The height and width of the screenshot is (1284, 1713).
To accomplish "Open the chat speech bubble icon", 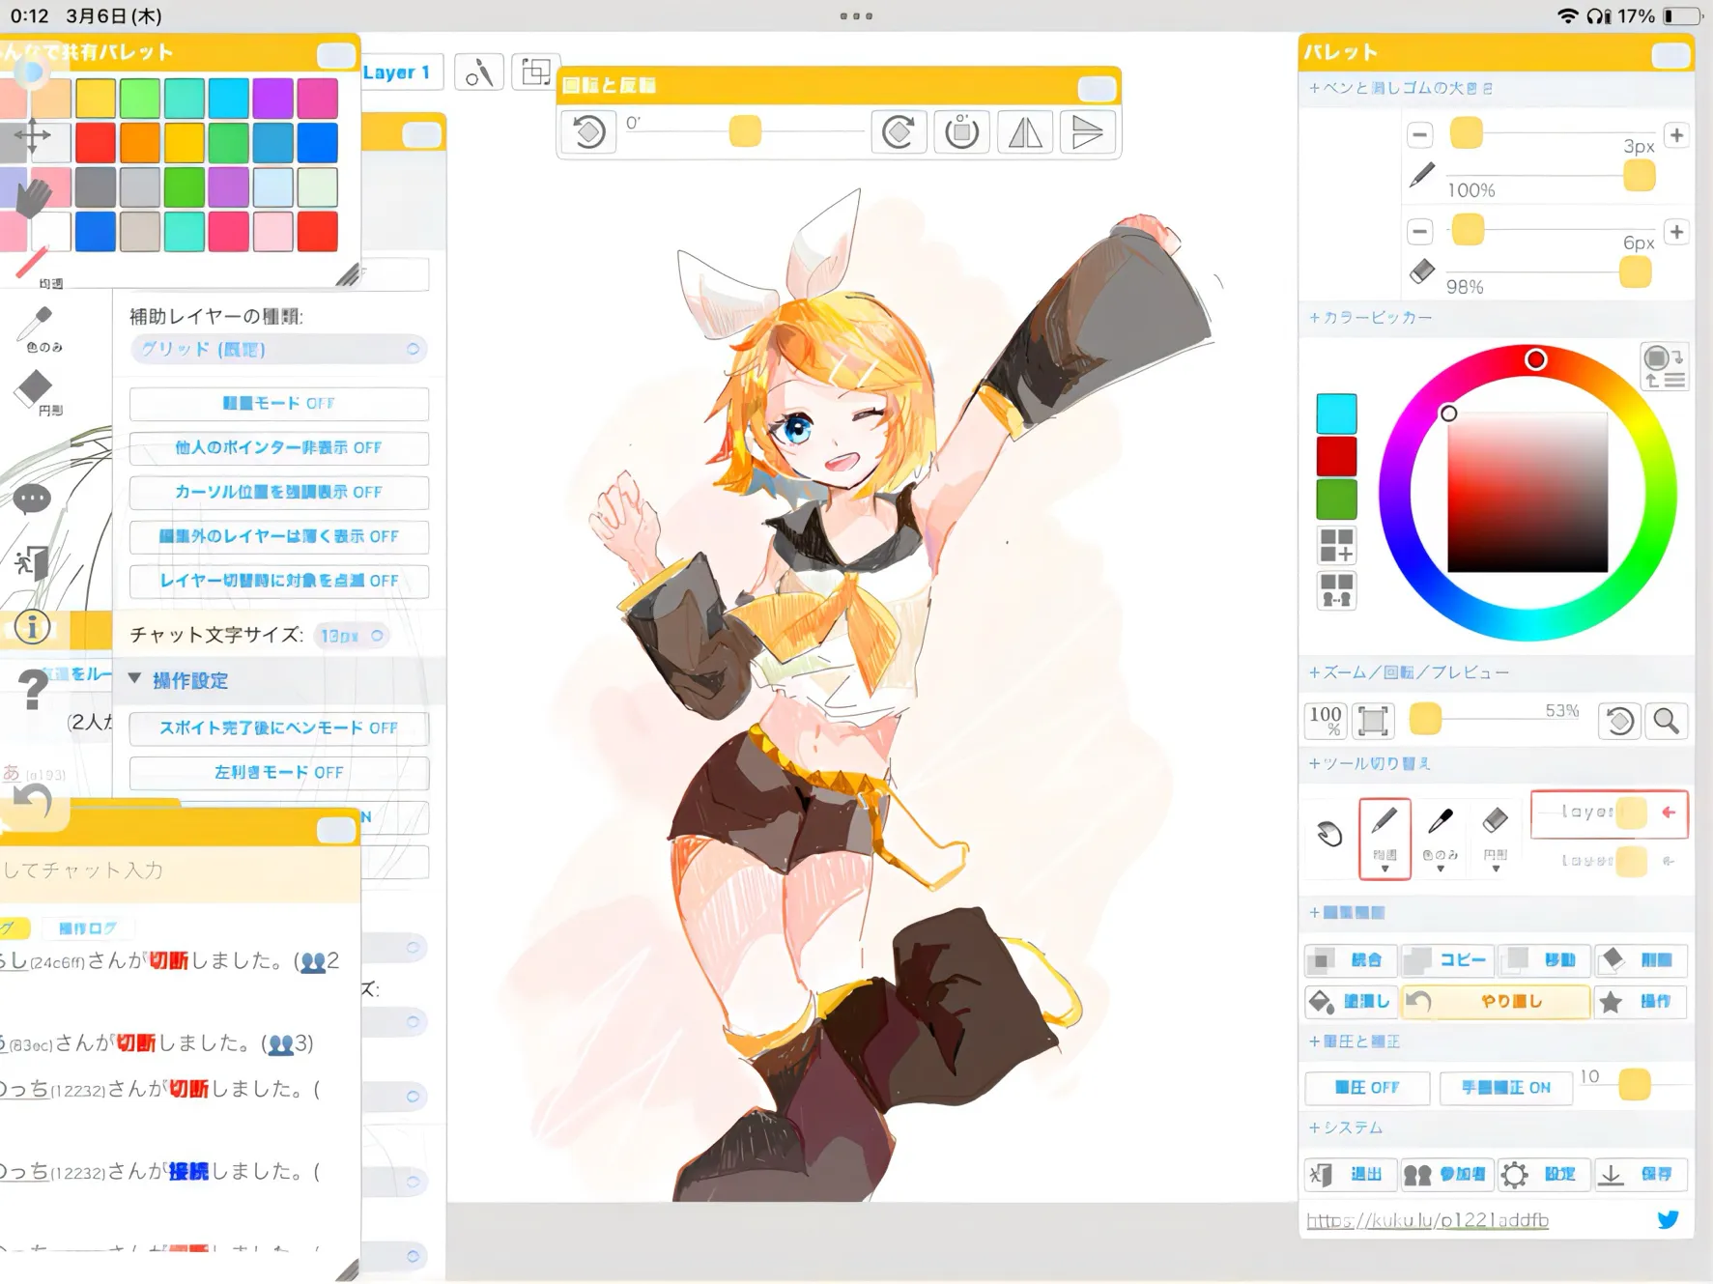I will 32,499.
